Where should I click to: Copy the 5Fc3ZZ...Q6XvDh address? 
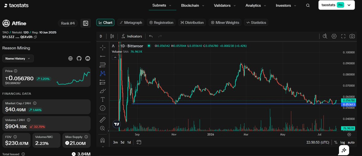click(35, 37)
